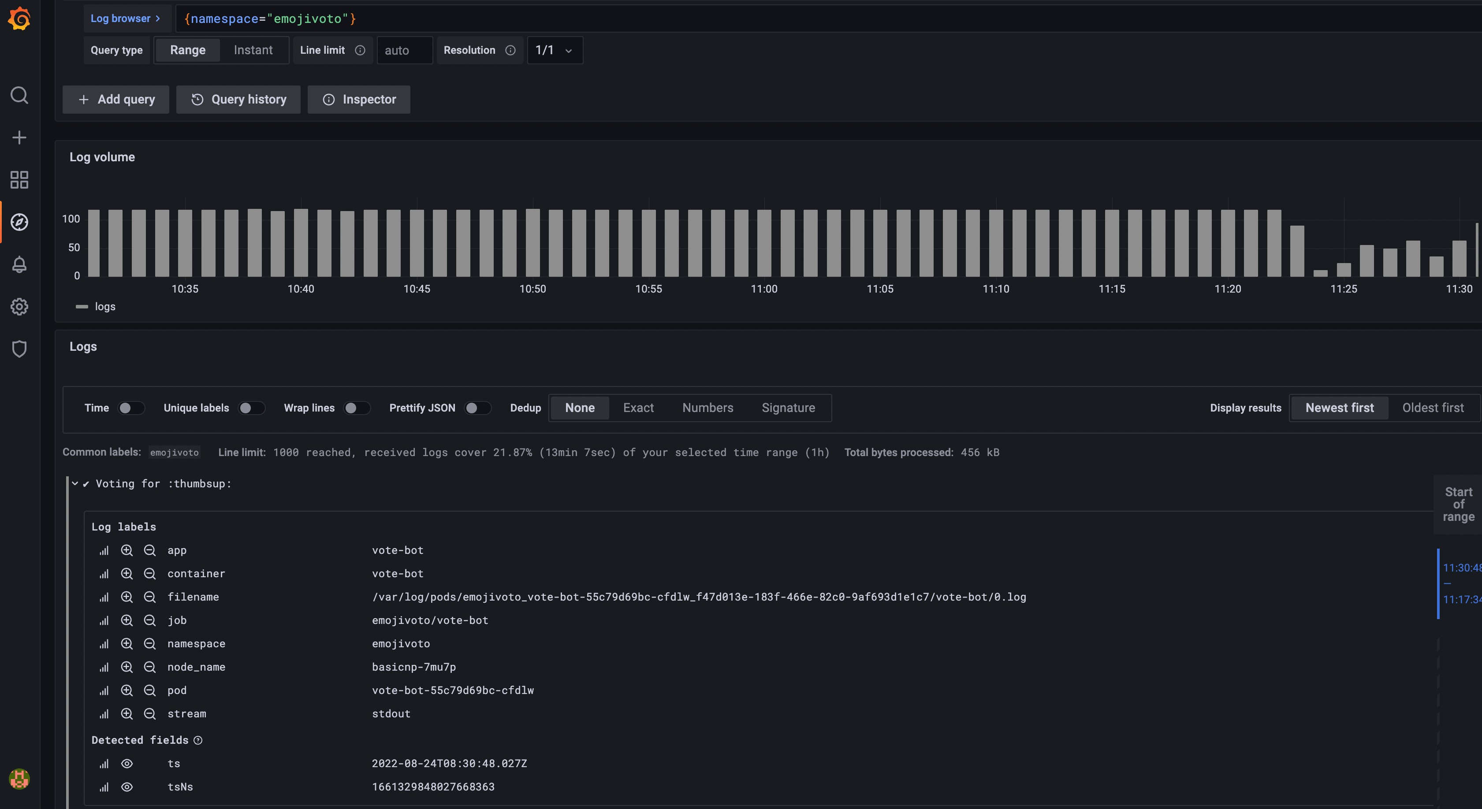The height and width of the screenshot is (809, 1482).
Task: Click the Create plus icon in sidebar
Action: tap(19, 137)
